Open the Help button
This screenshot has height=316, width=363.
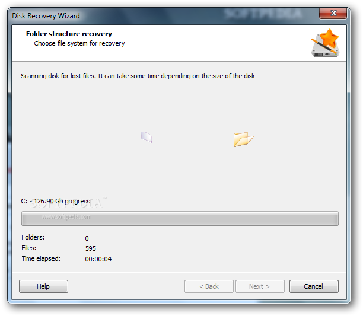click(x=43, y=286)
